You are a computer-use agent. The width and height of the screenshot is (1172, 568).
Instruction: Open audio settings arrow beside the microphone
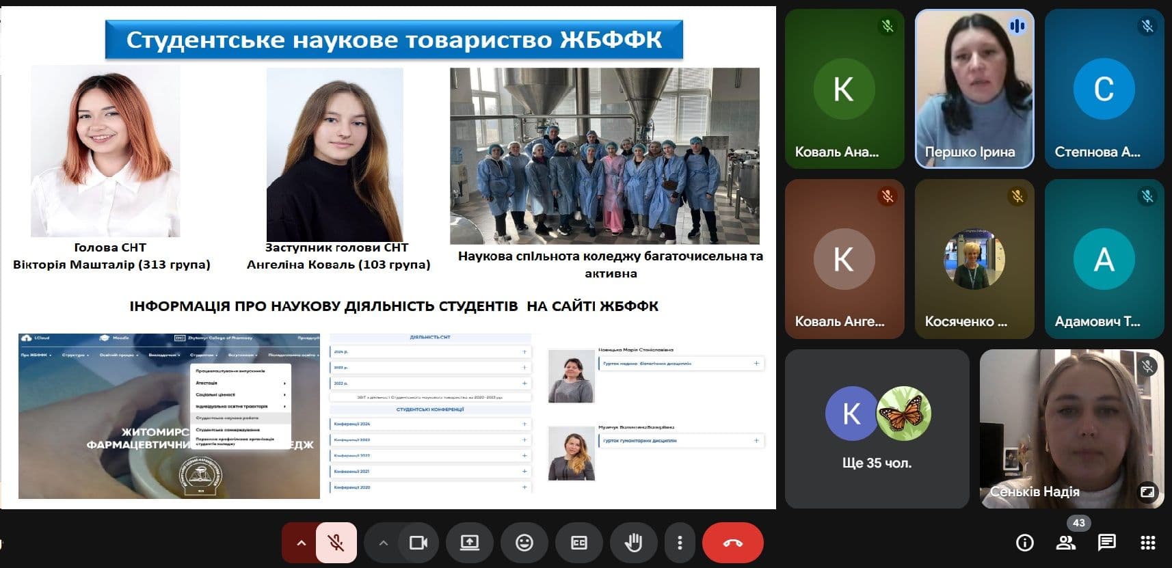[x=300, y=543]
